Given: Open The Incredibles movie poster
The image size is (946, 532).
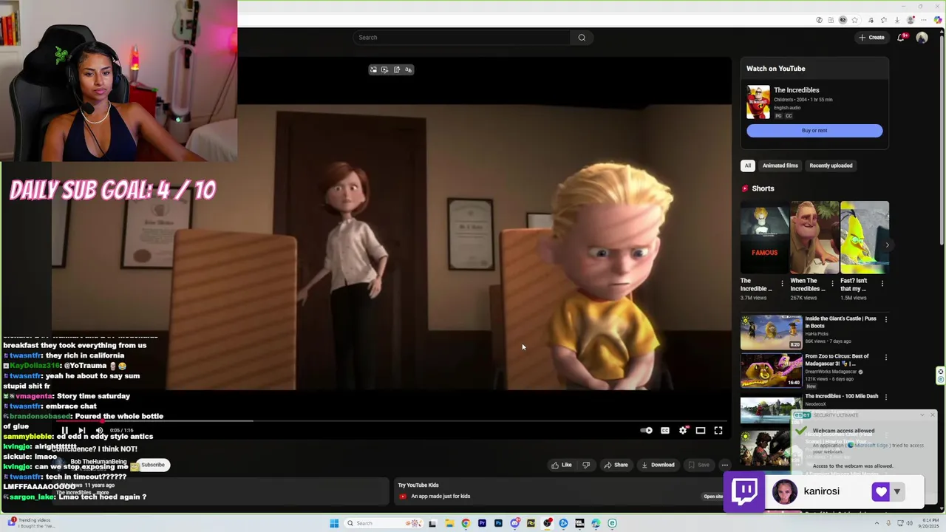Looking at the screenshot, I should (x=758, y=102).
